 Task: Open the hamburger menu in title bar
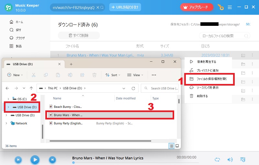pos(230,7)
